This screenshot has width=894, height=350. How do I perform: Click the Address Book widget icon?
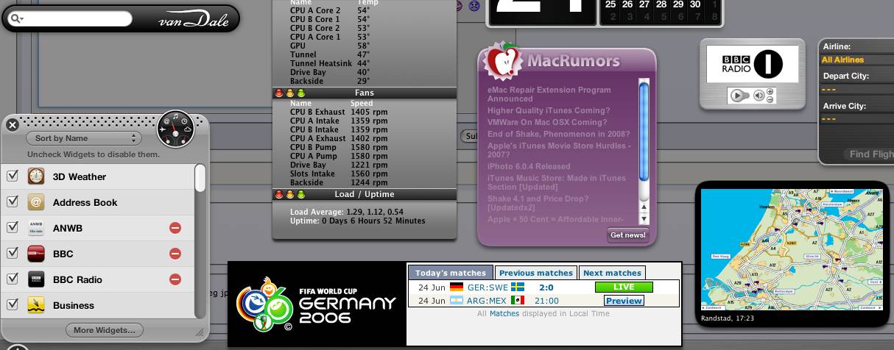click(36, 202)
